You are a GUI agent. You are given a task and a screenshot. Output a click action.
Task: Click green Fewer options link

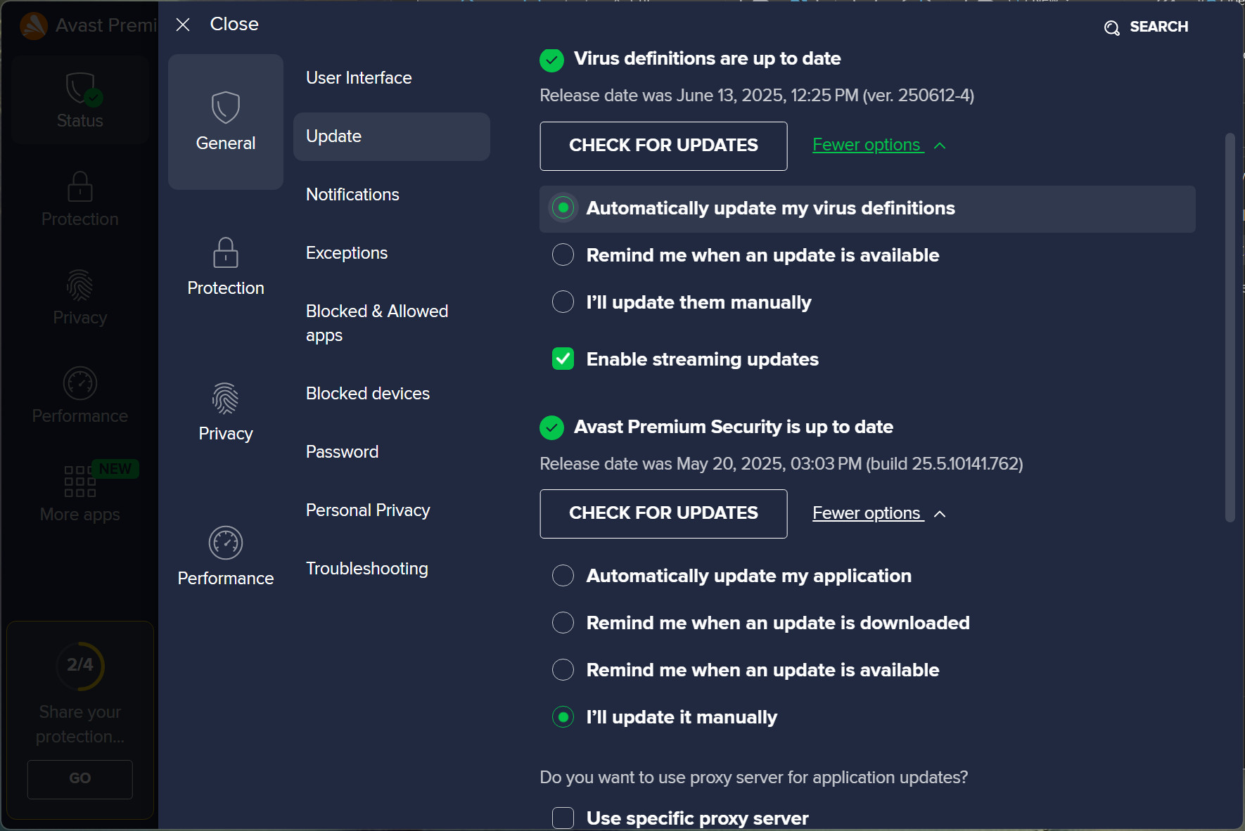pos(867,145)
